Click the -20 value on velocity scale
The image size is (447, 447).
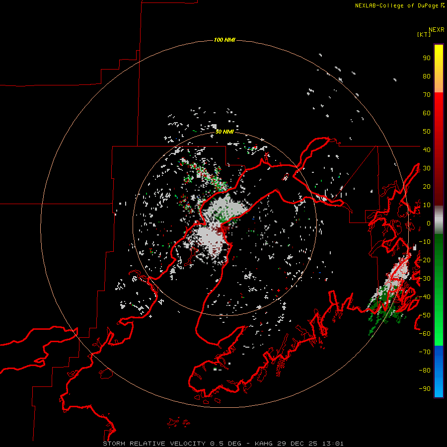point(425,260)
